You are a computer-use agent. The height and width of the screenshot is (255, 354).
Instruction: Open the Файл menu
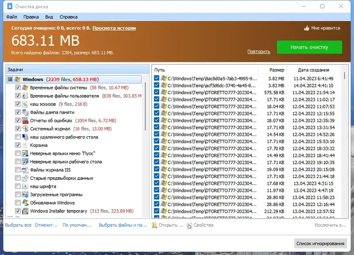(12, 17)
